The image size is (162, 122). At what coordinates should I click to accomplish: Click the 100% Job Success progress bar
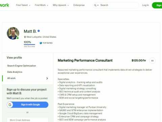click(29, 44)
